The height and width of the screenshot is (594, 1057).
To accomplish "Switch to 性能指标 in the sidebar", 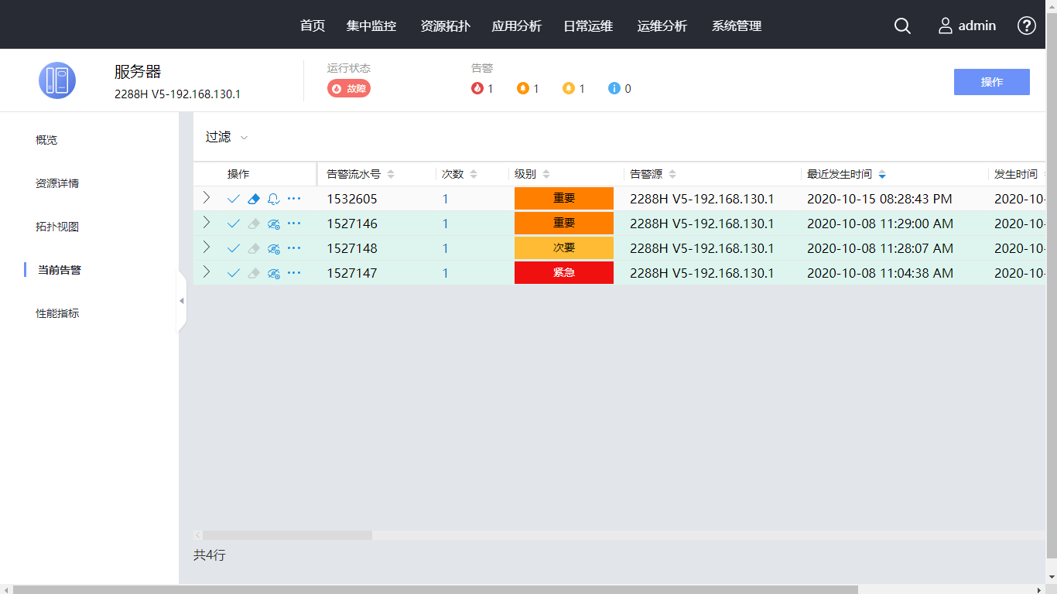I will point(57,313).
